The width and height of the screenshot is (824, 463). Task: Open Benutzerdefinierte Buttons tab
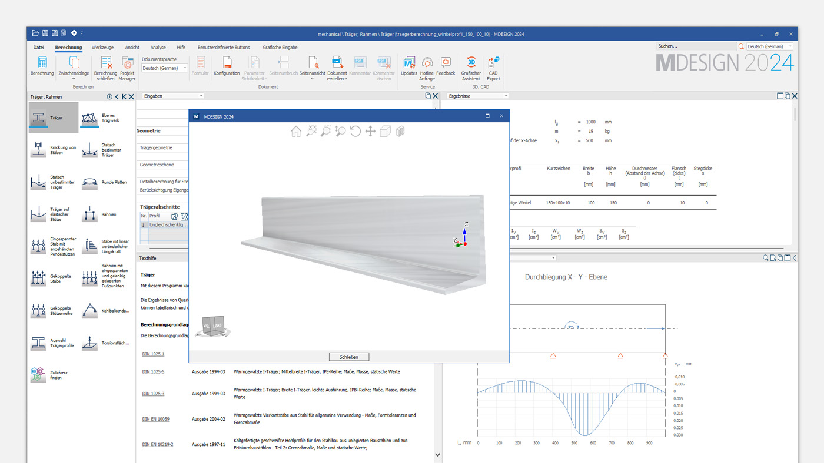(224, 48)
